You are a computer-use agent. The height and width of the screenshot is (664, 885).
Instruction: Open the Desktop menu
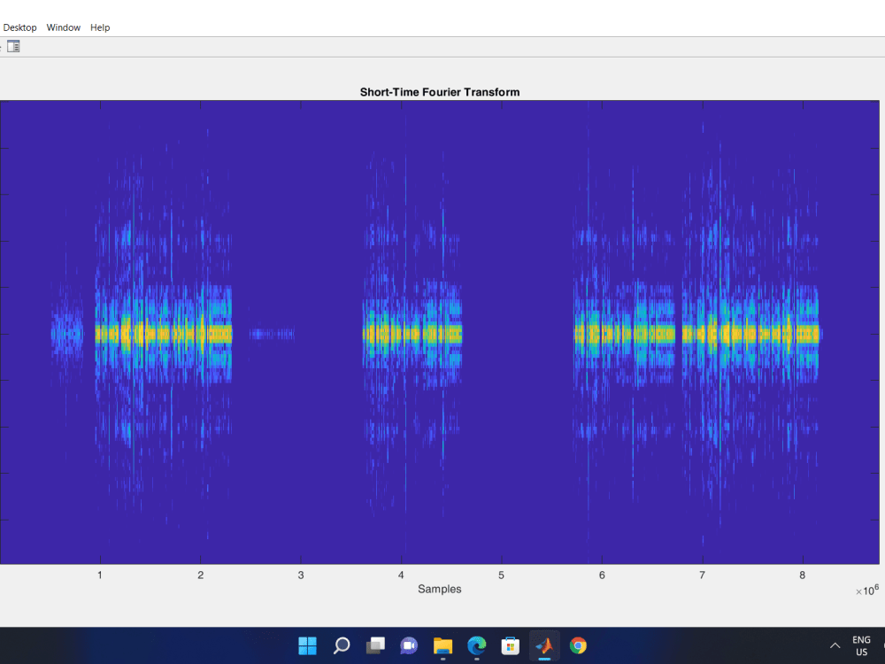19,27
